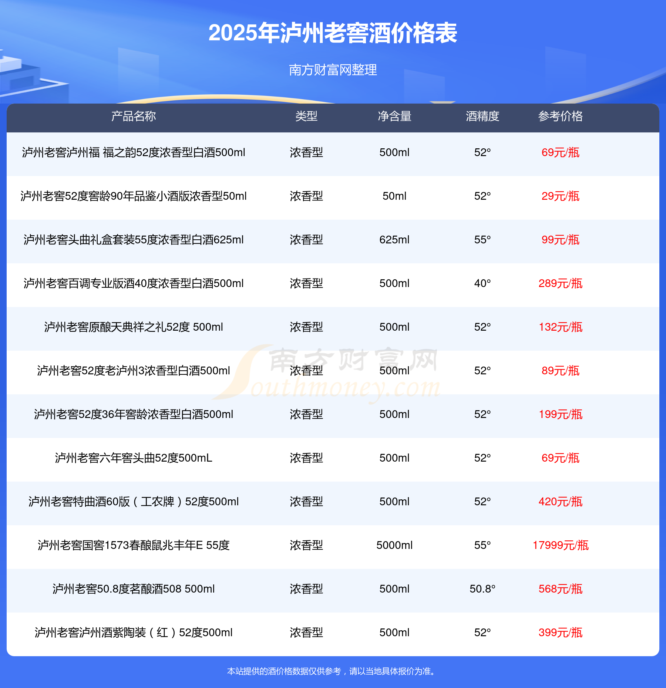Select product "泸州老窖52度老泸州3浓香型白酒500ml"
This screenshot has width=666, height=688.
coord(134,371)
